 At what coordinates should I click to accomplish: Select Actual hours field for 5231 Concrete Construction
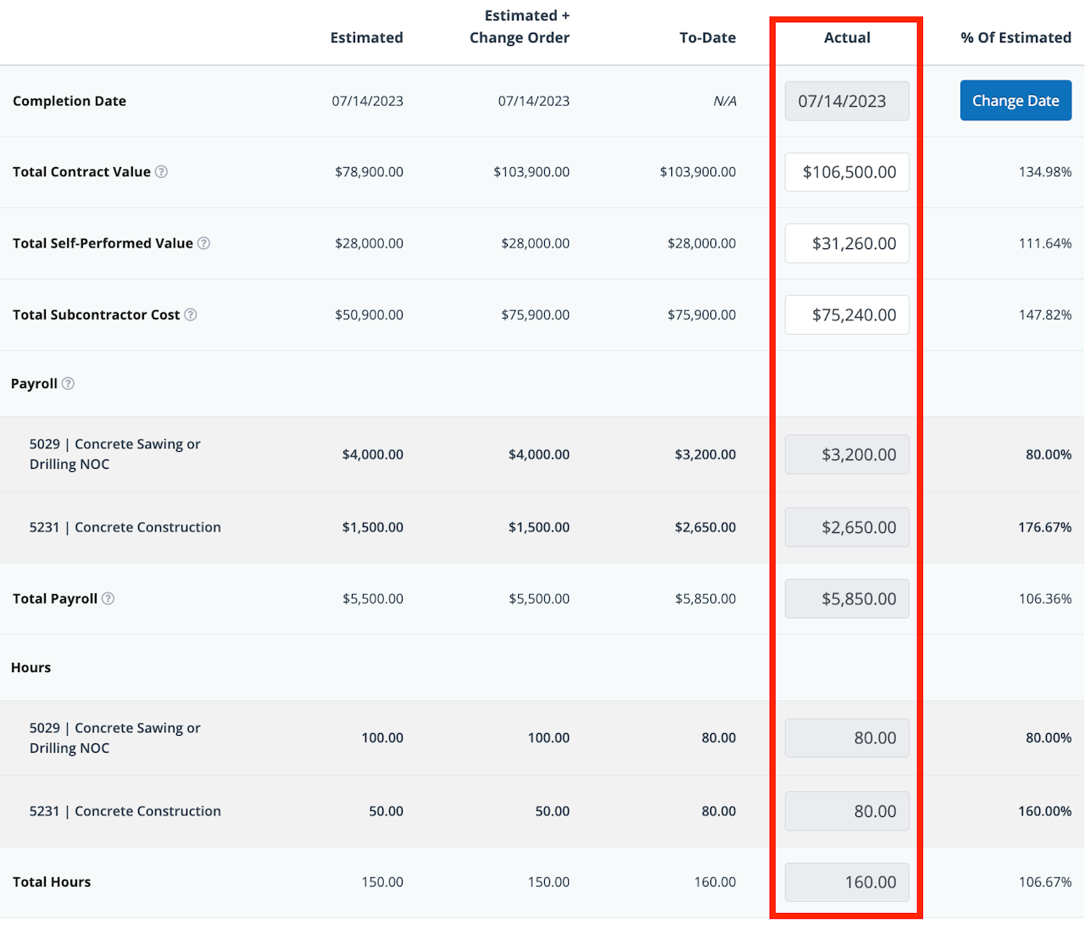click(x=846, y=811)
